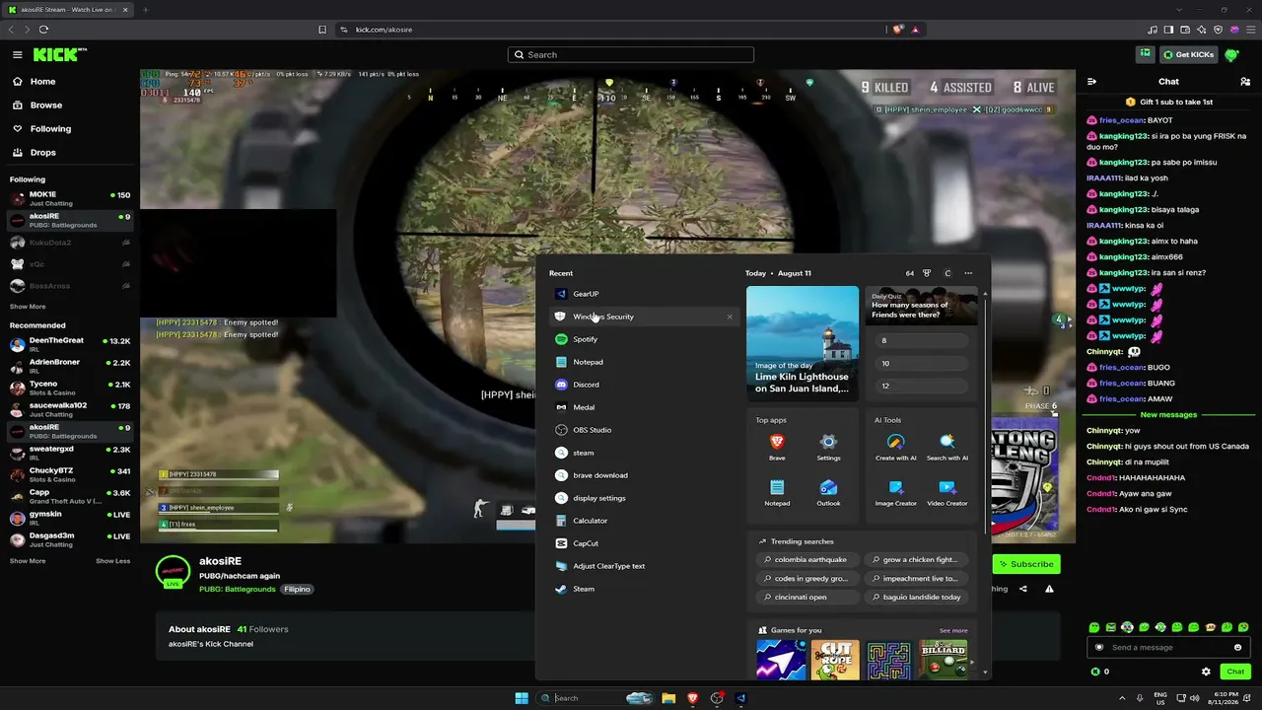The image size is (1262, 710).
Task: Report the stream with the warning icon
Action: pos(1049,589)
